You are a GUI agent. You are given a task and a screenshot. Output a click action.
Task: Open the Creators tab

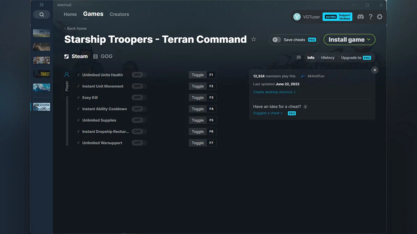119,14
